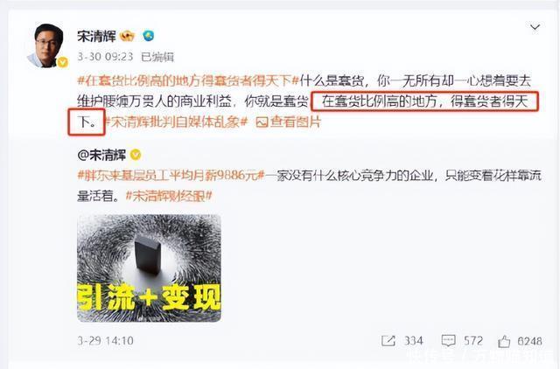This screenshot has height=369, width=560.
Task: Open the post options chevron menu
Action: [x=535, y=27]
